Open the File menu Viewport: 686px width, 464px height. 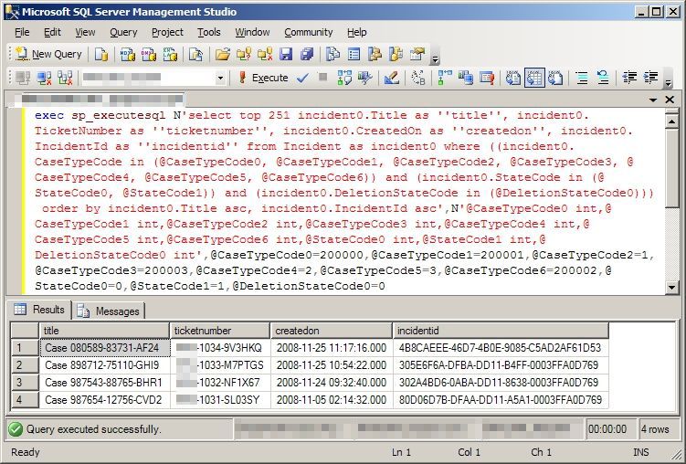coord(22,32)
